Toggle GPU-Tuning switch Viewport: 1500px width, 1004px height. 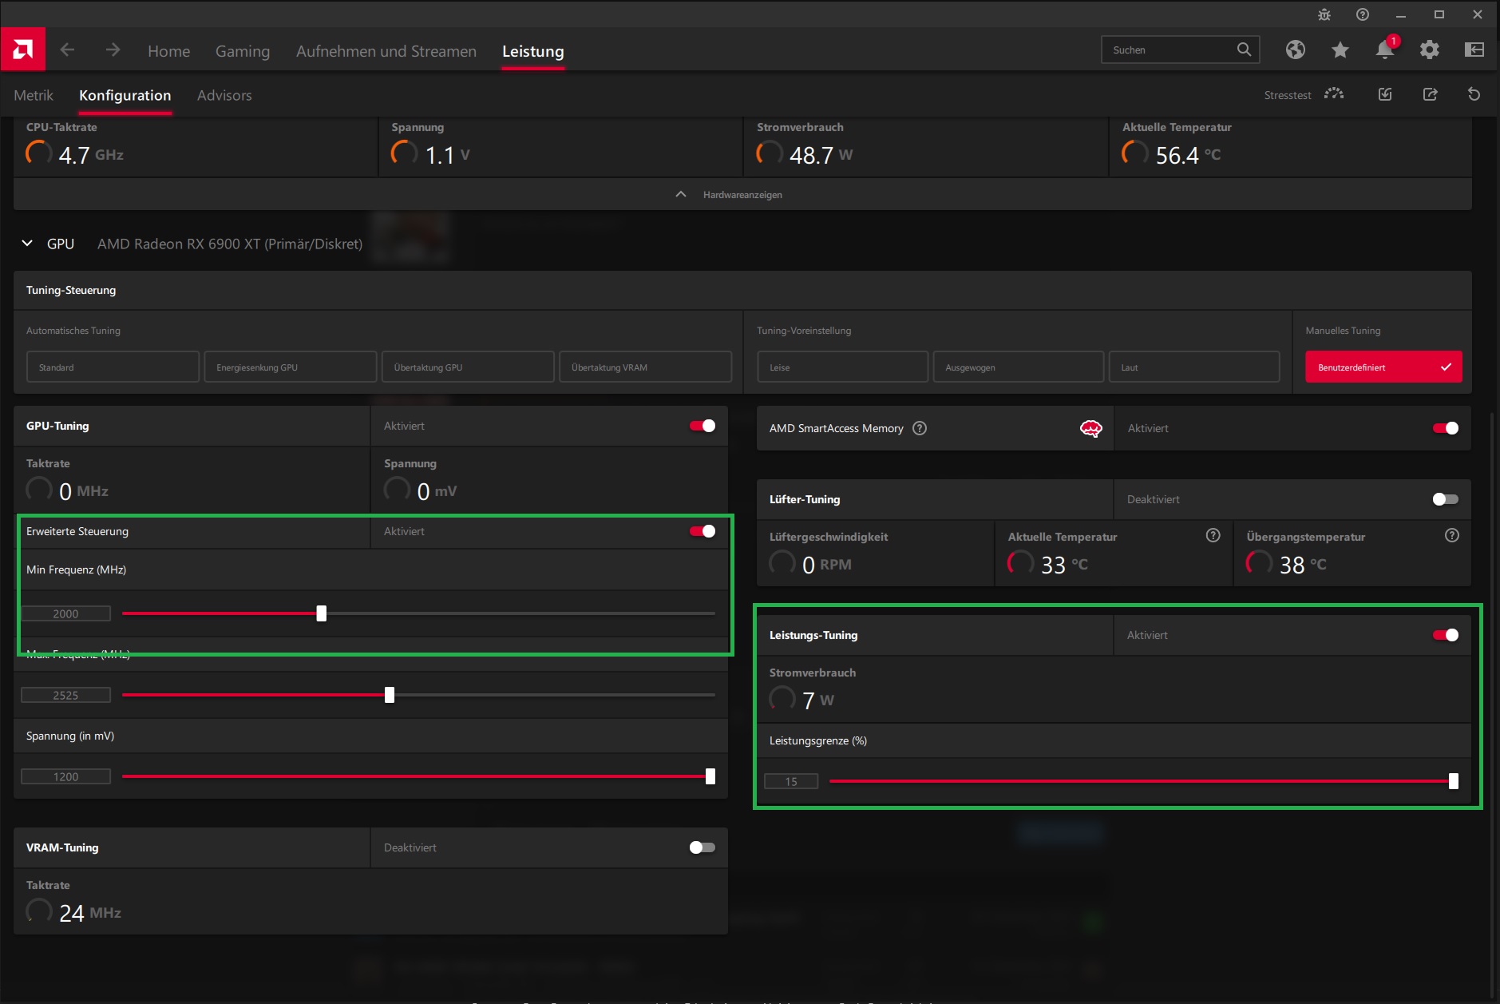coord(703,426)
